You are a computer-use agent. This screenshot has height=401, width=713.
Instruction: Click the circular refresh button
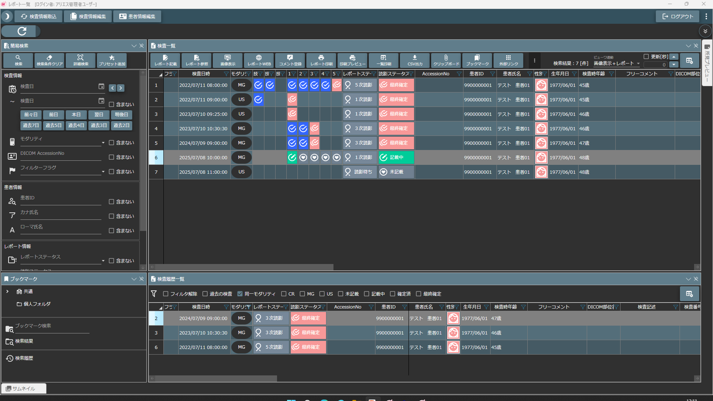click(22, 31)
